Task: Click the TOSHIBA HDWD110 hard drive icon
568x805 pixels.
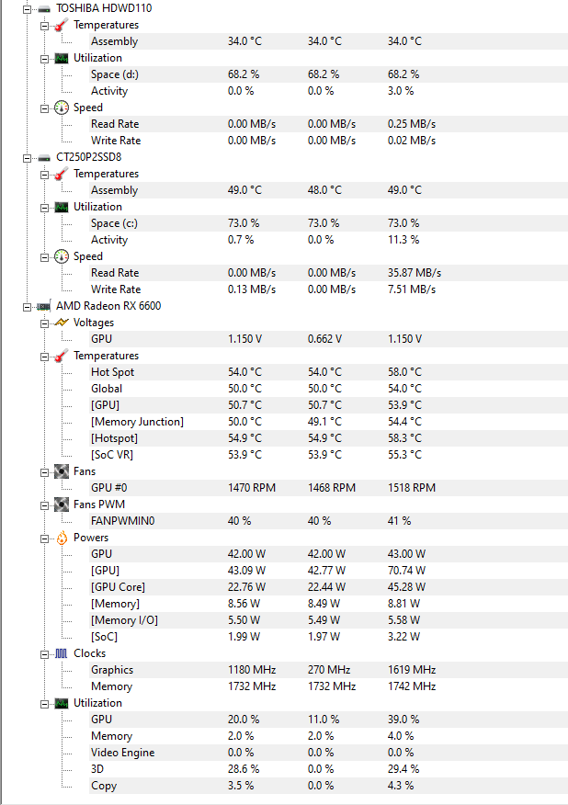Action: (44, 8)
